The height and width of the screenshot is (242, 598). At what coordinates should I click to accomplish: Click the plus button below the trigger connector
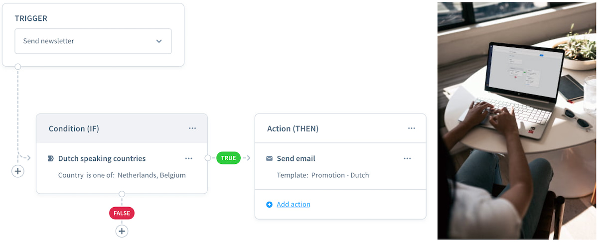[18, 171]
